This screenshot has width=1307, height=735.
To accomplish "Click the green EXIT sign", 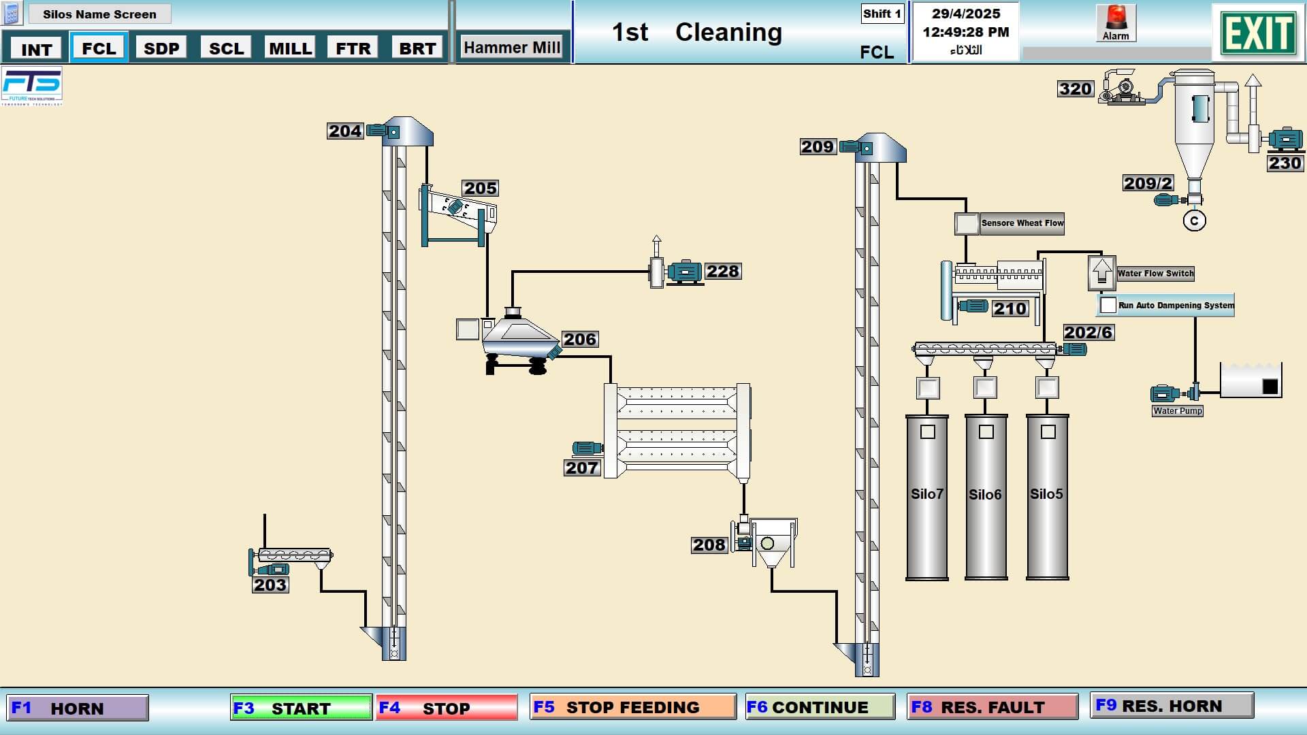I will click(1257, 33).
